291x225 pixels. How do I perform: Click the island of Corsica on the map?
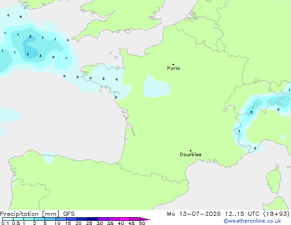(274, 179)
